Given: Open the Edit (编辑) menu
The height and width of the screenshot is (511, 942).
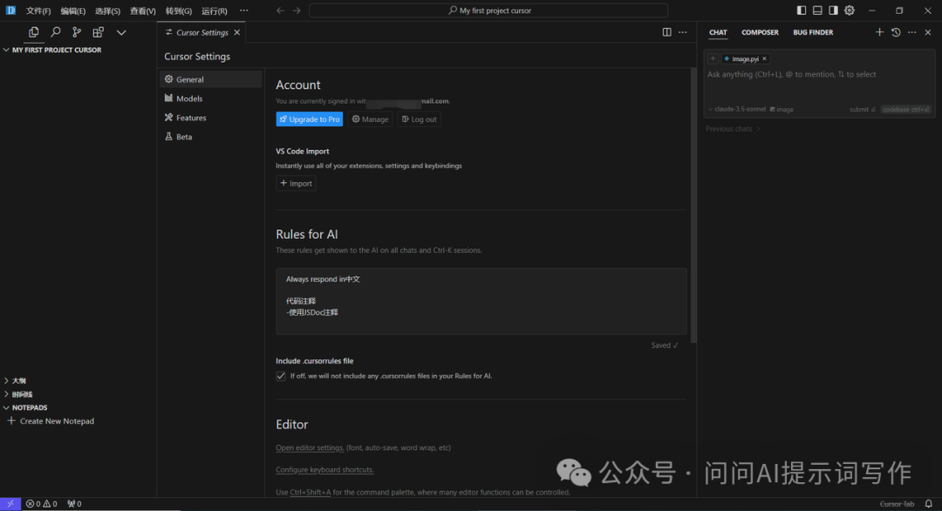Looking at the screenshot, I should [x=72, y=10].
